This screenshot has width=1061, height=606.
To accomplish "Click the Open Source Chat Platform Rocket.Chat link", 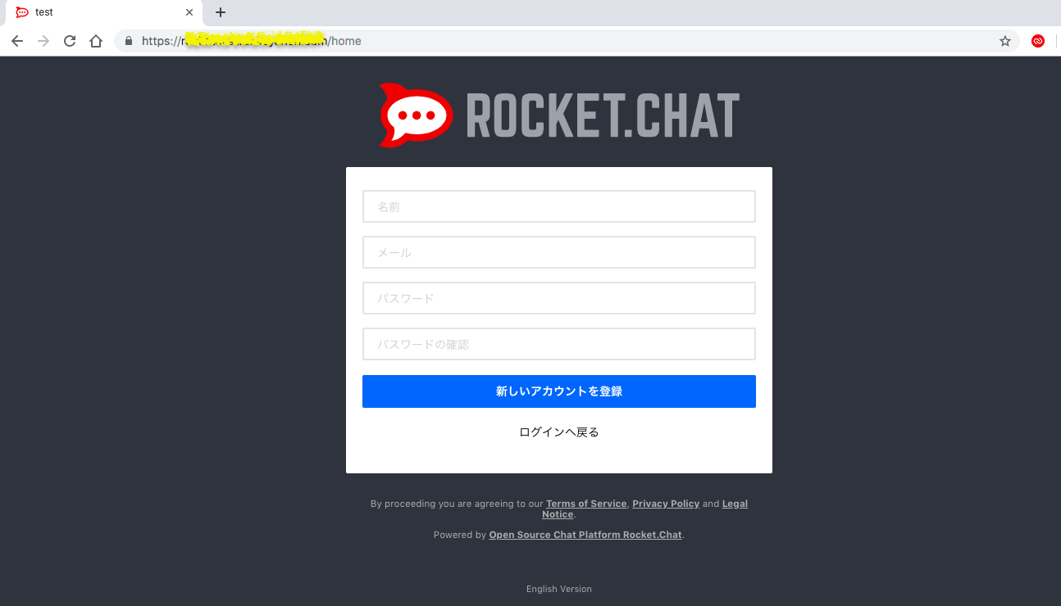I will pyautogui.click(x=585, y=534).
